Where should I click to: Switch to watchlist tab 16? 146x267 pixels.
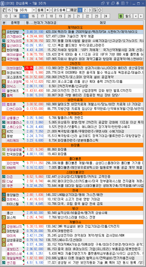[33, 16]
